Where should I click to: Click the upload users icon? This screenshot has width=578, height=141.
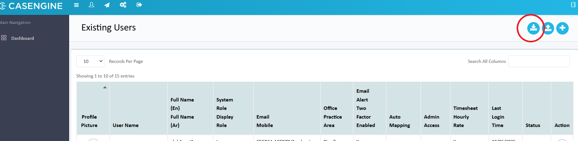pos(548,28)
